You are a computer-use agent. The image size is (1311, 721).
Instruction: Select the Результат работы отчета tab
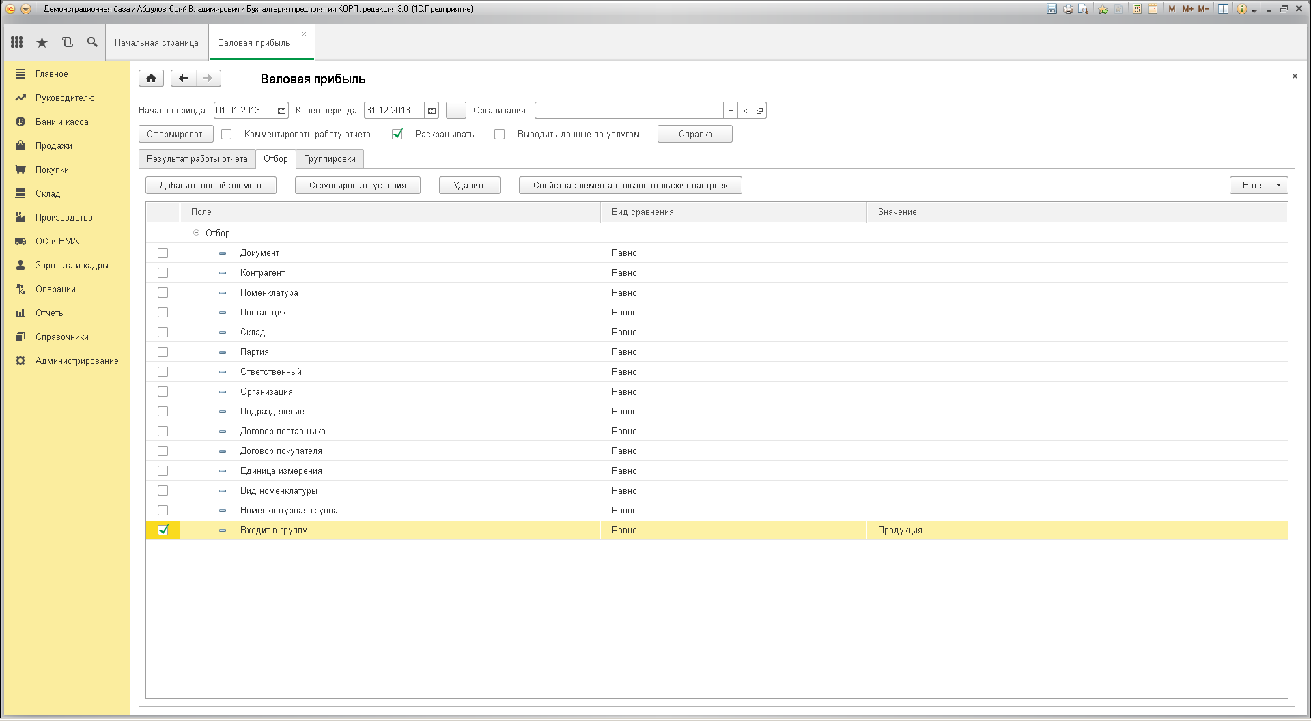click(x=197, y=159)
